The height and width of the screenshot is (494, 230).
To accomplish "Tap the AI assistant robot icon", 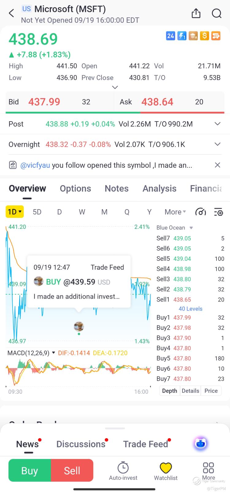I will [x=201, y=444].
